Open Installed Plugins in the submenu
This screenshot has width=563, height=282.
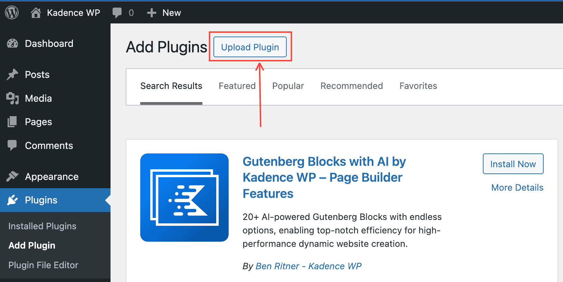click(x=42, y=226)
